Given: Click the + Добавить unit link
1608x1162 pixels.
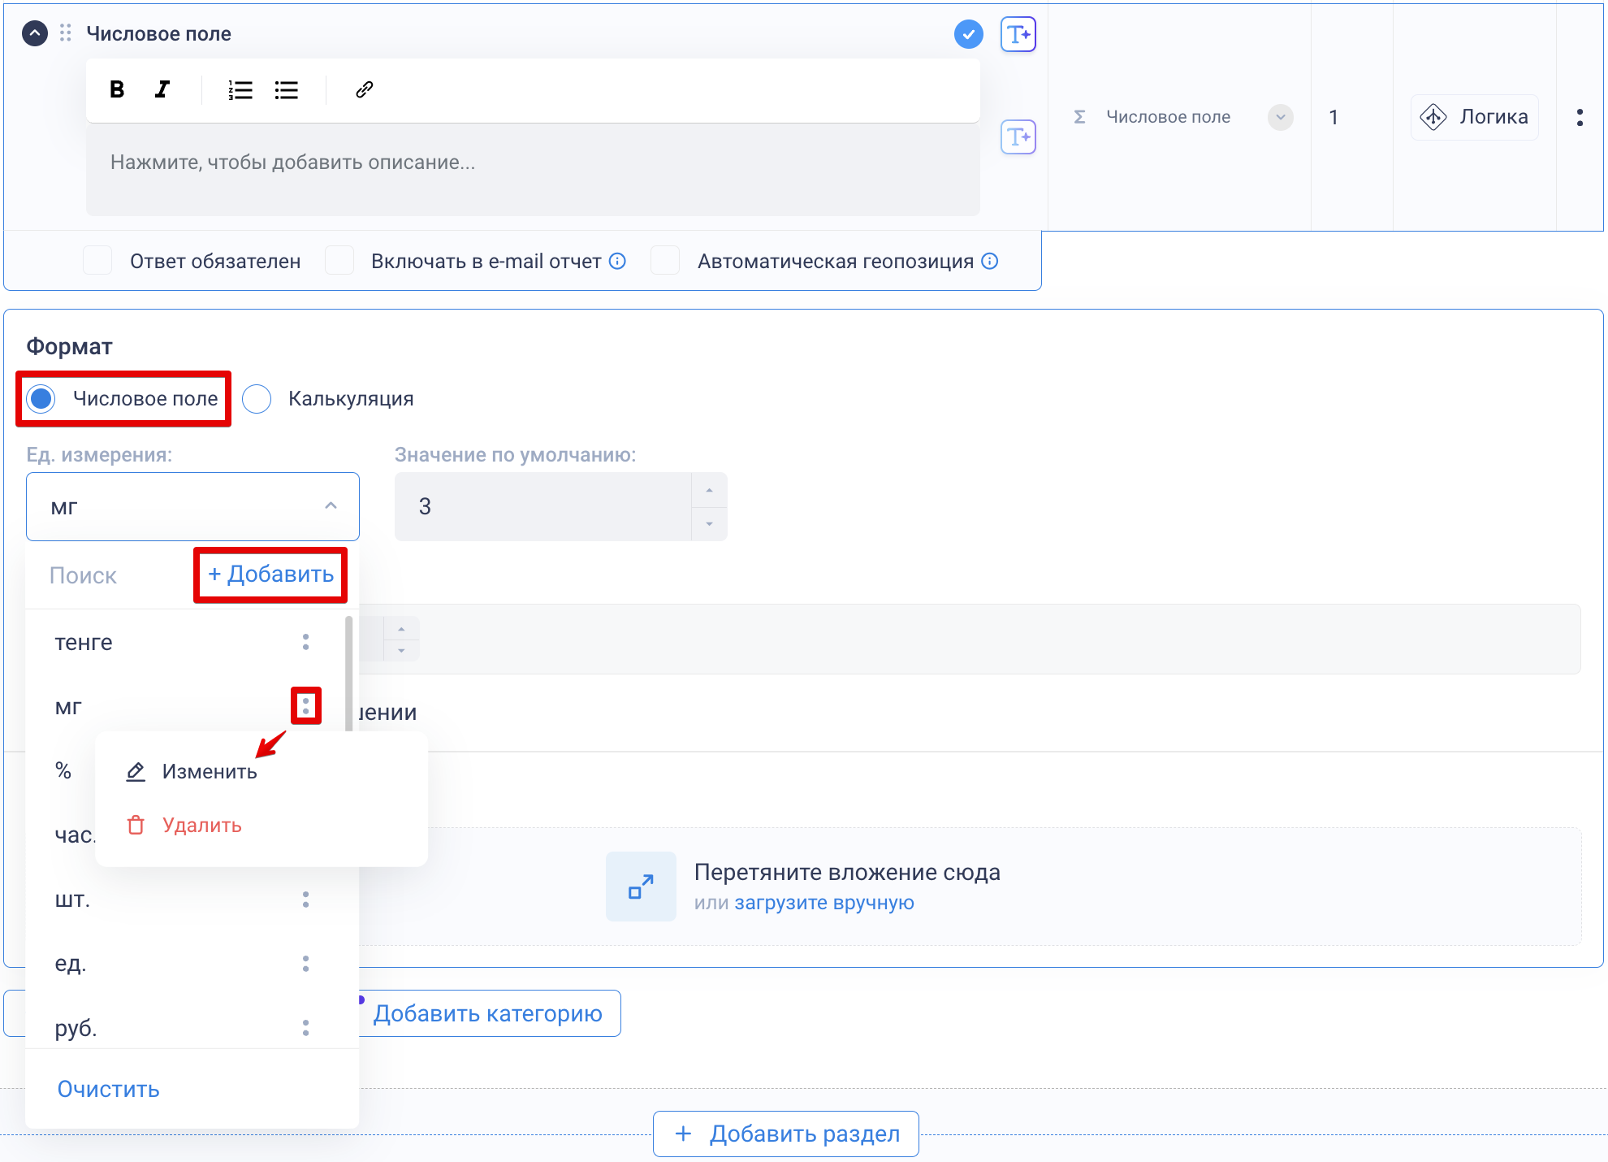Looking at the screenshot, I should point(270,574).
